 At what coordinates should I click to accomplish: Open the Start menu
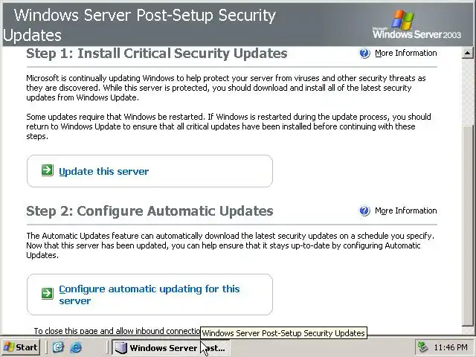click(21, 347)
